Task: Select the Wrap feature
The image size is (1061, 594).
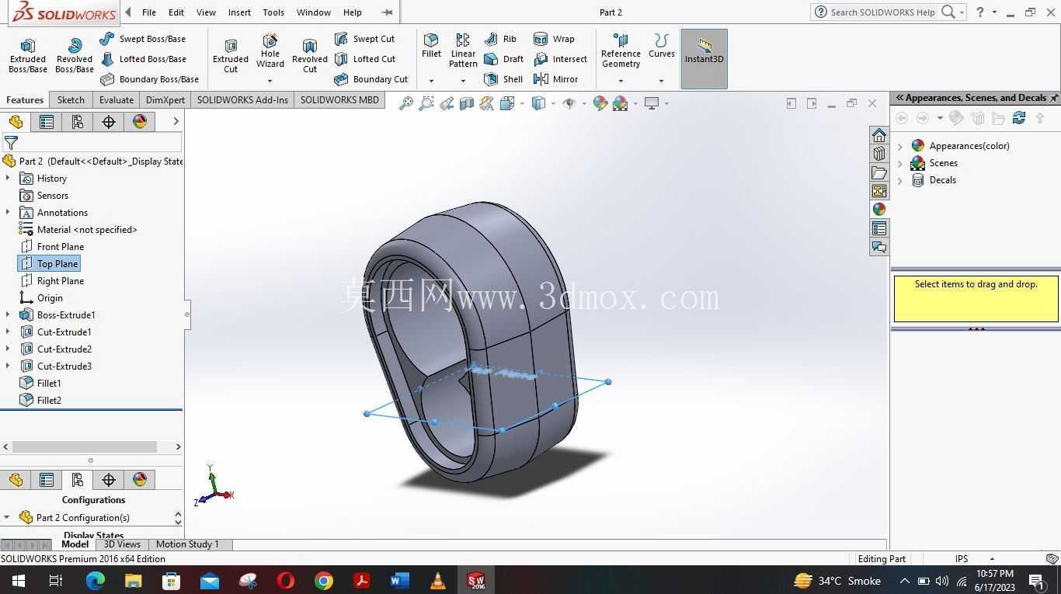Action: pos(554,39)
